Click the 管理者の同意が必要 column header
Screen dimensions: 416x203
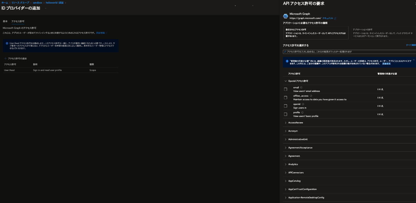pos(387,73)
